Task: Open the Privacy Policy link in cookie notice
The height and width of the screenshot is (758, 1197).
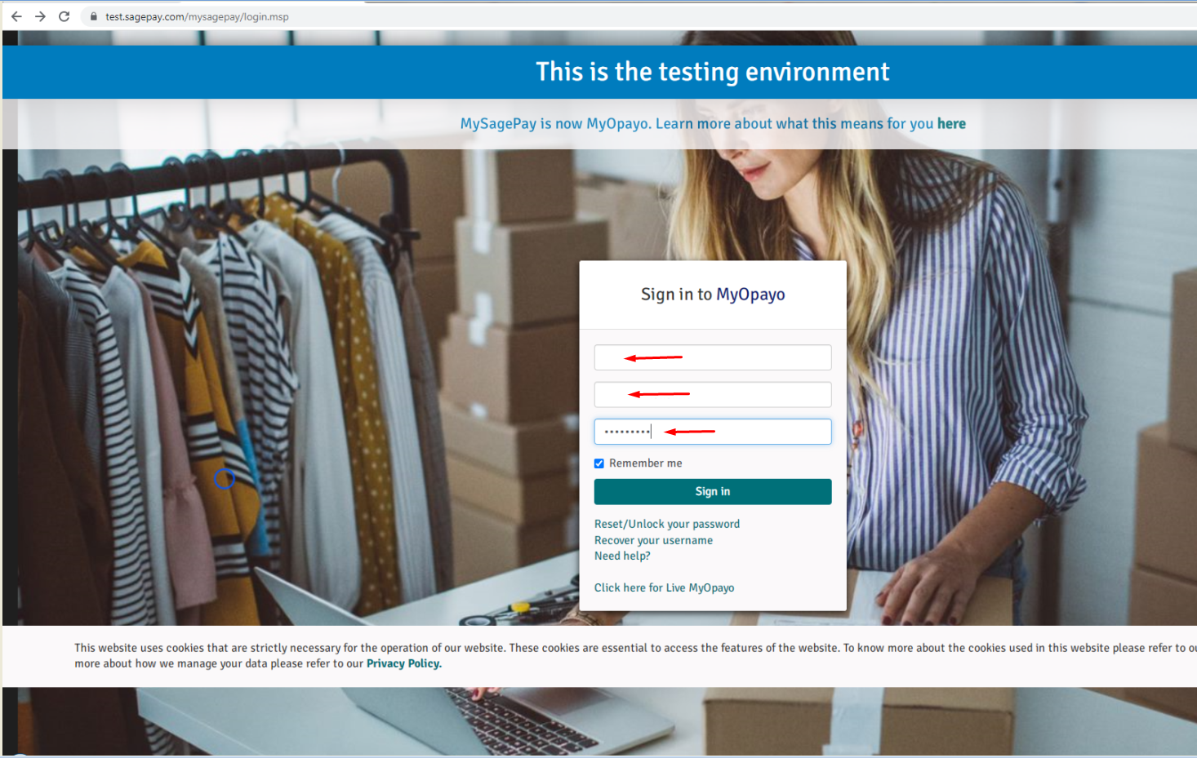Action: (x=404, y=663)
